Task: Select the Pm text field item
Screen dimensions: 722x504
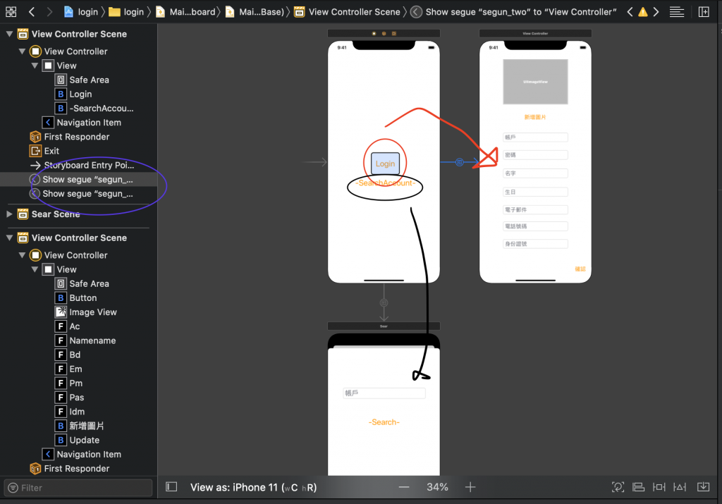Action: [68, 383]
